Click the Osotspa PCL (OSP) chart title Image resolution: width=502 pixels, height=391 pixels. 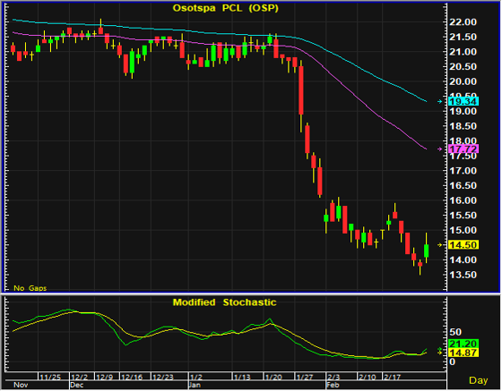click(x=225, y=8)
